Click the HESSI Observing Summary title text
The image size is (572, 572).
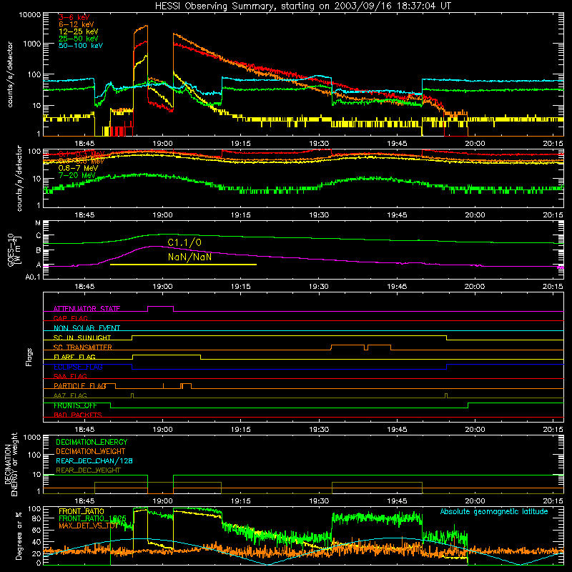[303, 6]
